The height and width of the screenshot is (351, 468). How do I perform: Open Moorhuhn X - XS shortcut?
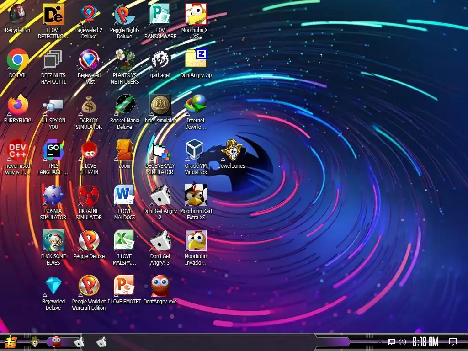(196, 21)
